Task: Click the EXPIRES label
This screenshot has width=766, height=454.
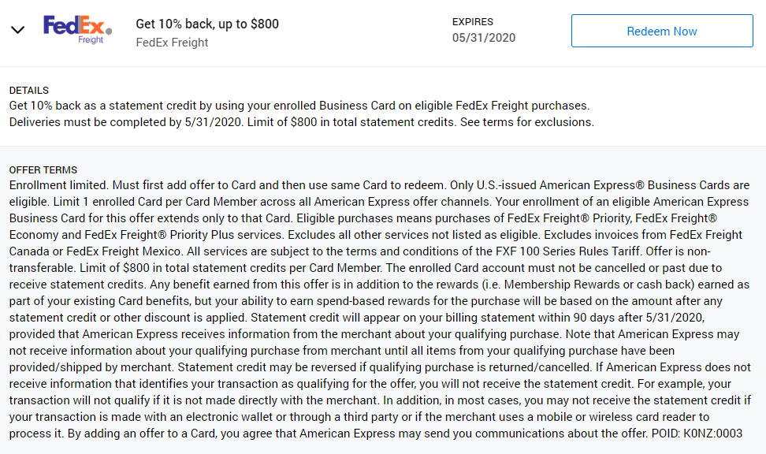Action: click(472, 22)
